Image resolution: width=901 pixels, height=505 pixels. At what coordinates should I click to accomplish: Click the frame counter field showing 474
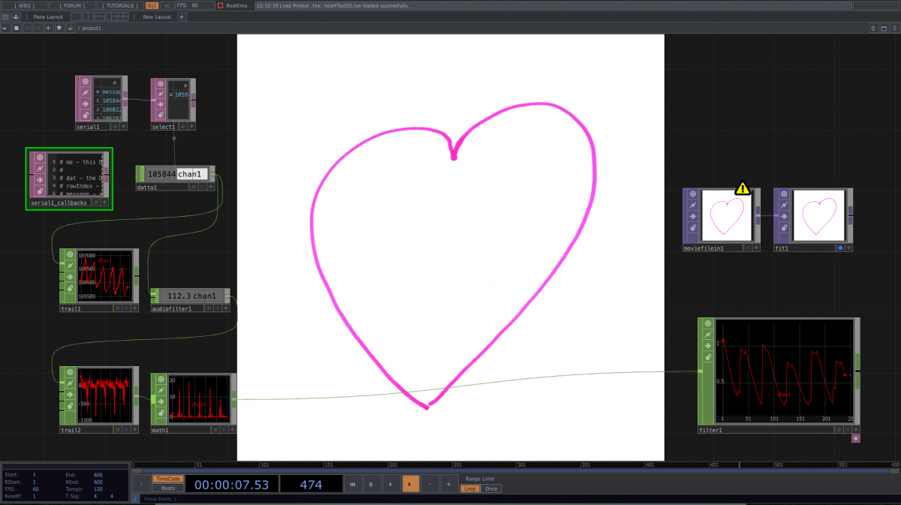pos(311,484)
